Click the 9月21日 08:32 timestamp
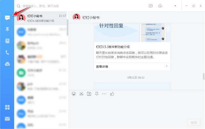Screen dimensions: 205x129 [x=136, y=78]
